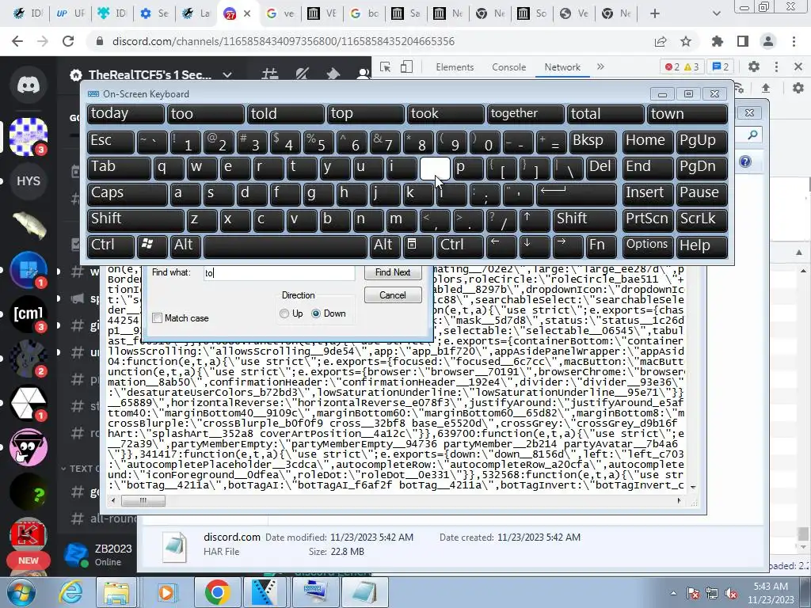Viewport: 811px width, 608px height.
Task: Click the context menu key on keyboard
Action: click(x=417, y=245)
